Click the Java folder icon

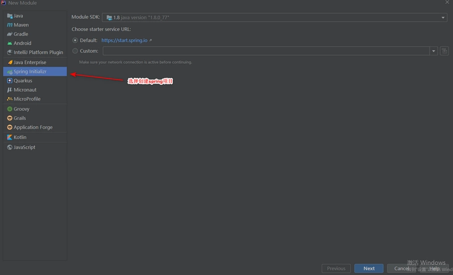click(10, 16)
